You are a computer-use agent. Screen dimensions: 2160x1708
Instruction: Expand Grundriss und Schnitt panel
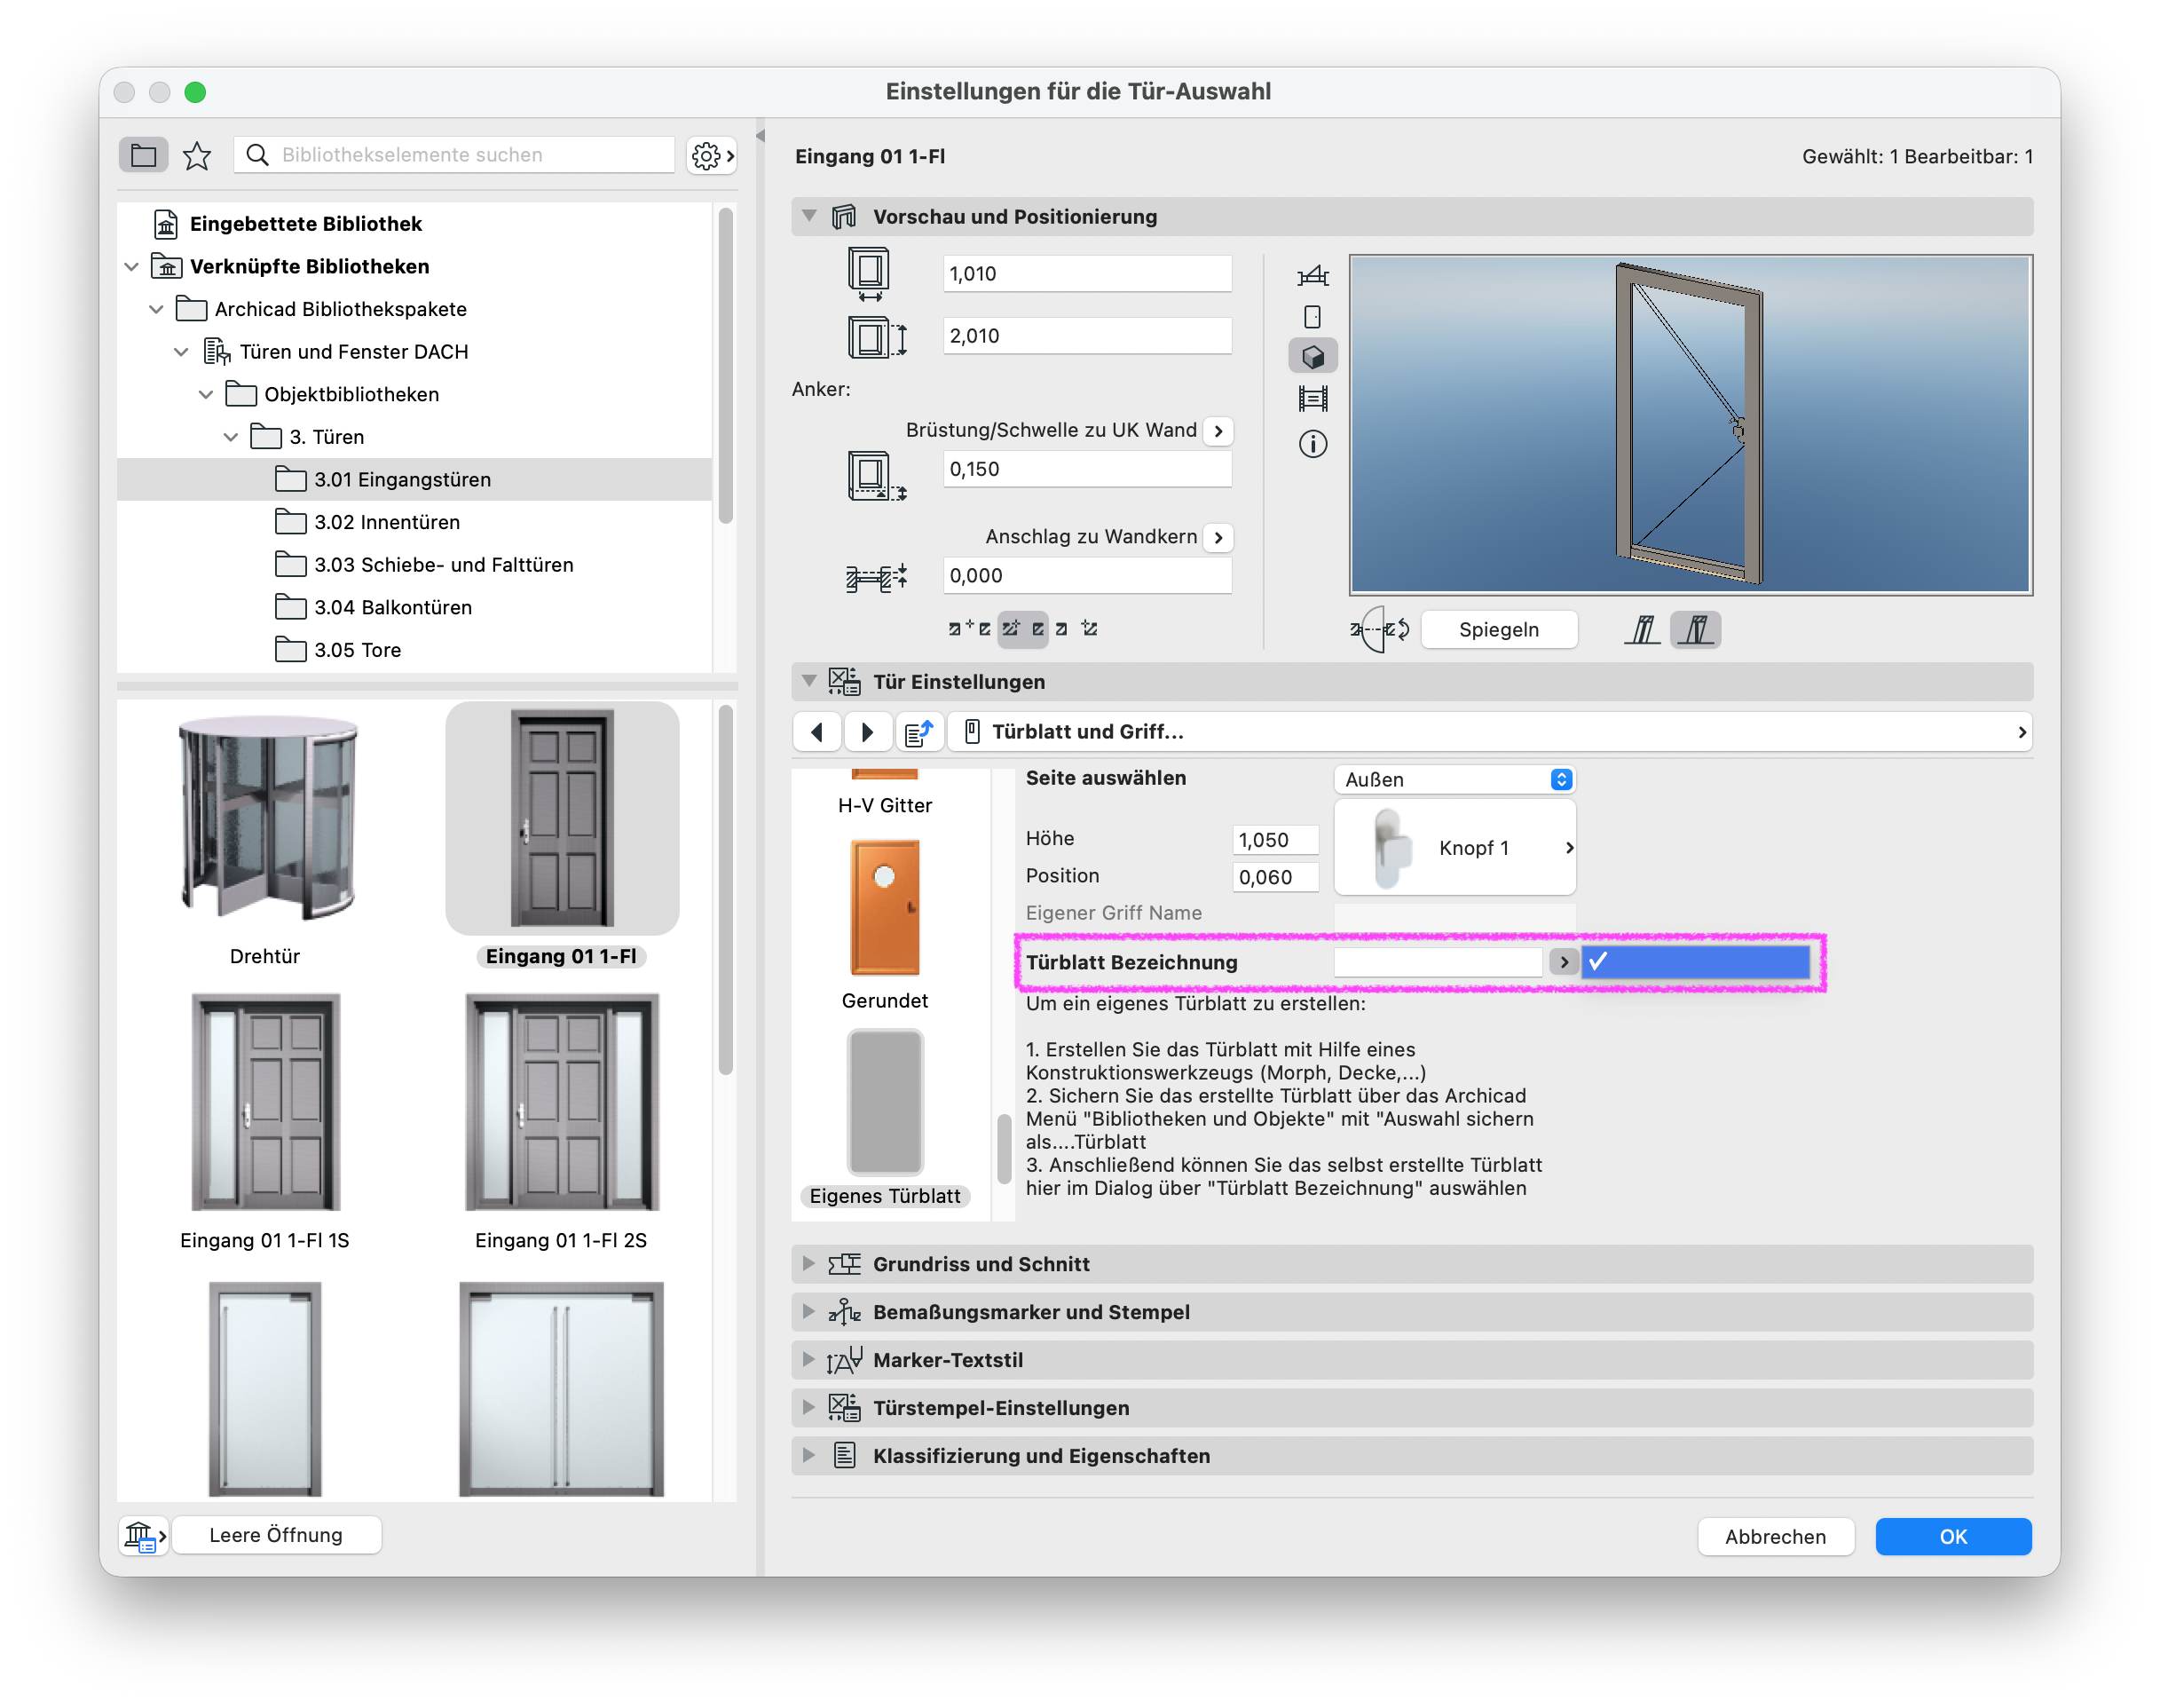[809, 1264]
